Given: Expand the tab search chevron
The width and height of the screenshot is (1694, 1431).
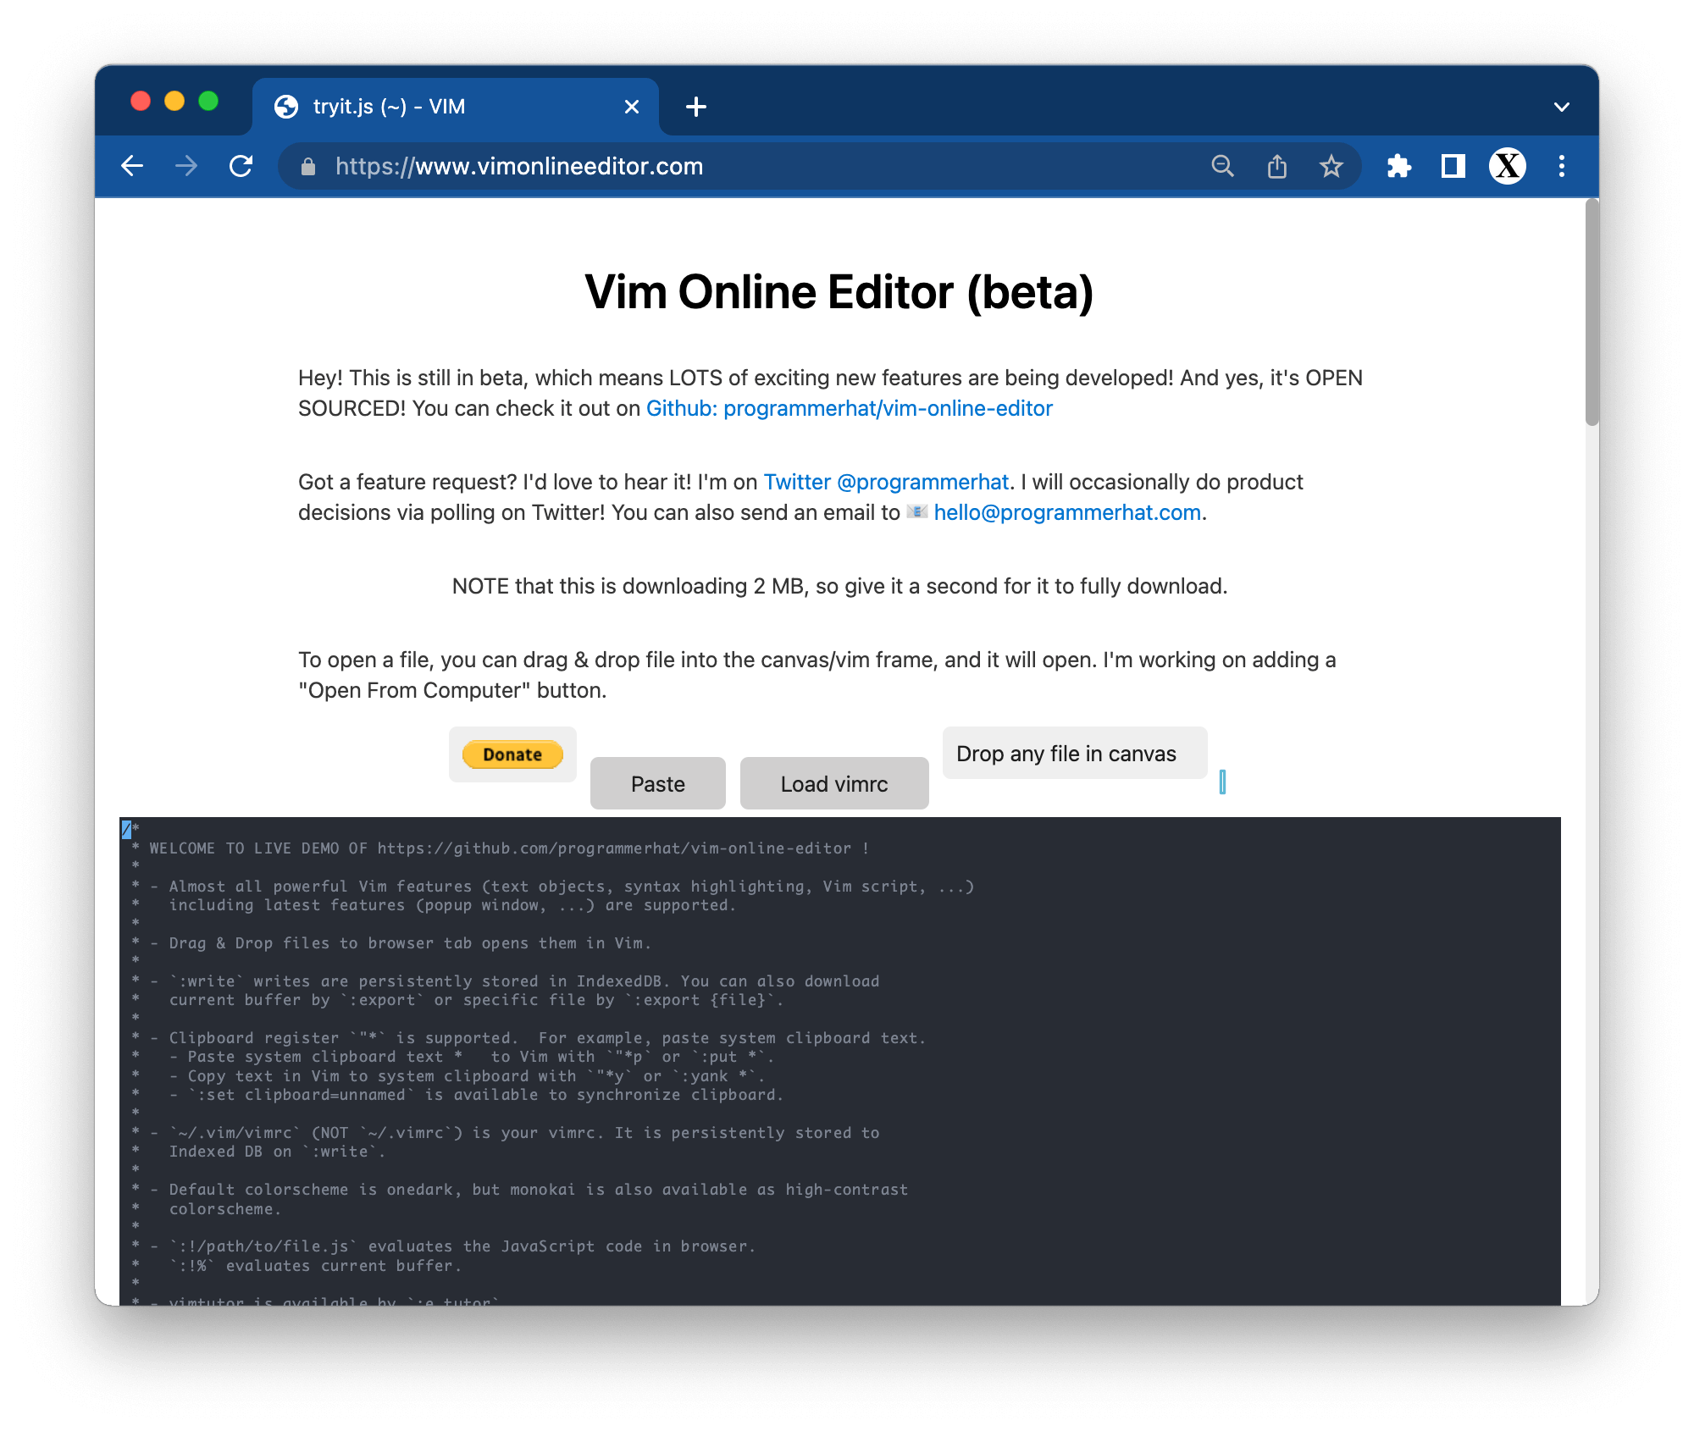Looking at the screenshot, I should (1561, 107).
